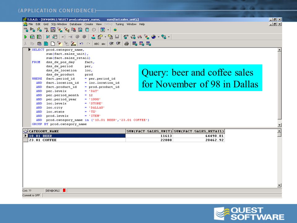Click the question mark database help icon

(x=148, y=44)
